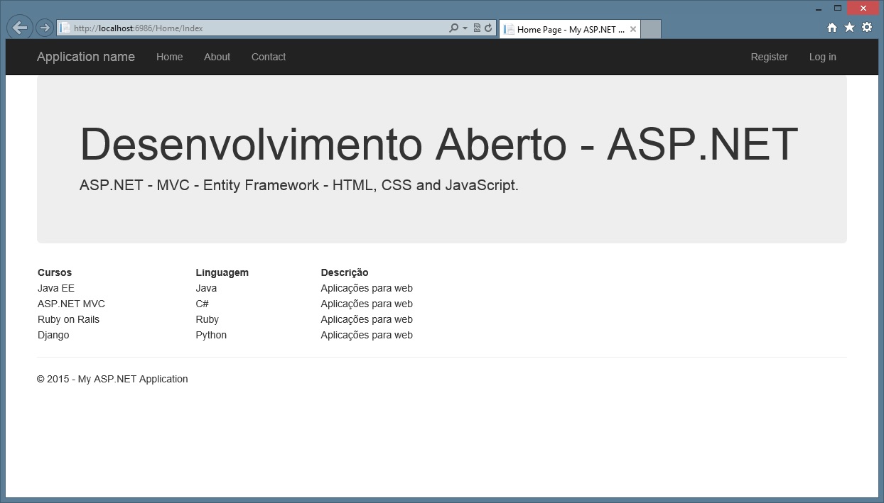
Task: Click the page icon beside the URL
Action: [x=65, y=28]
